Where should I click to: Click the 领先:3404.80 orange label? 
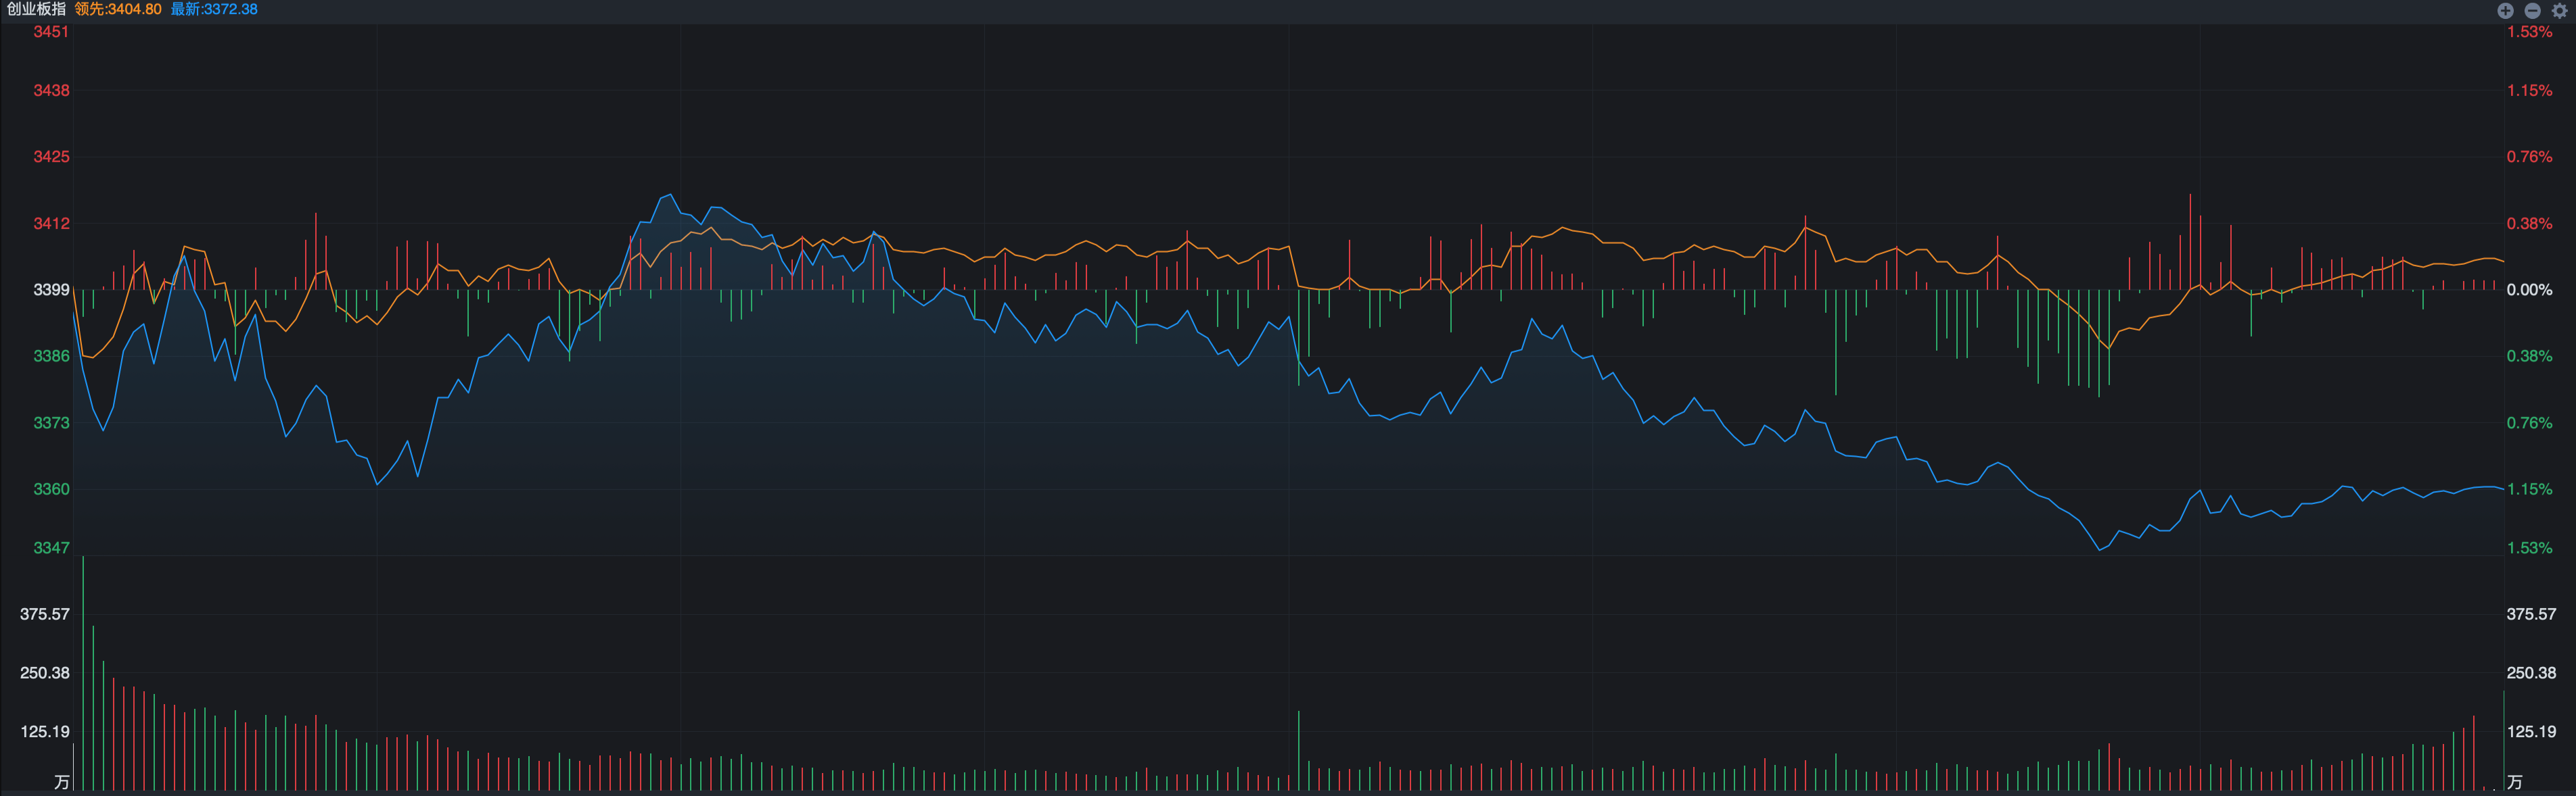tap(118, 9)
